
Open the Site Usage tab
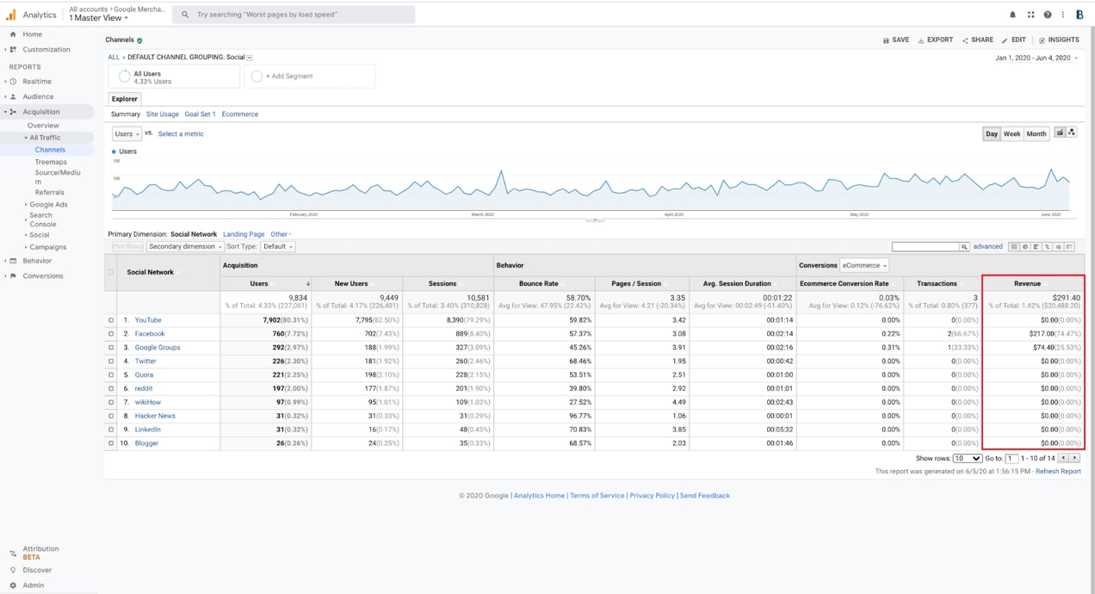click(162, 114)
